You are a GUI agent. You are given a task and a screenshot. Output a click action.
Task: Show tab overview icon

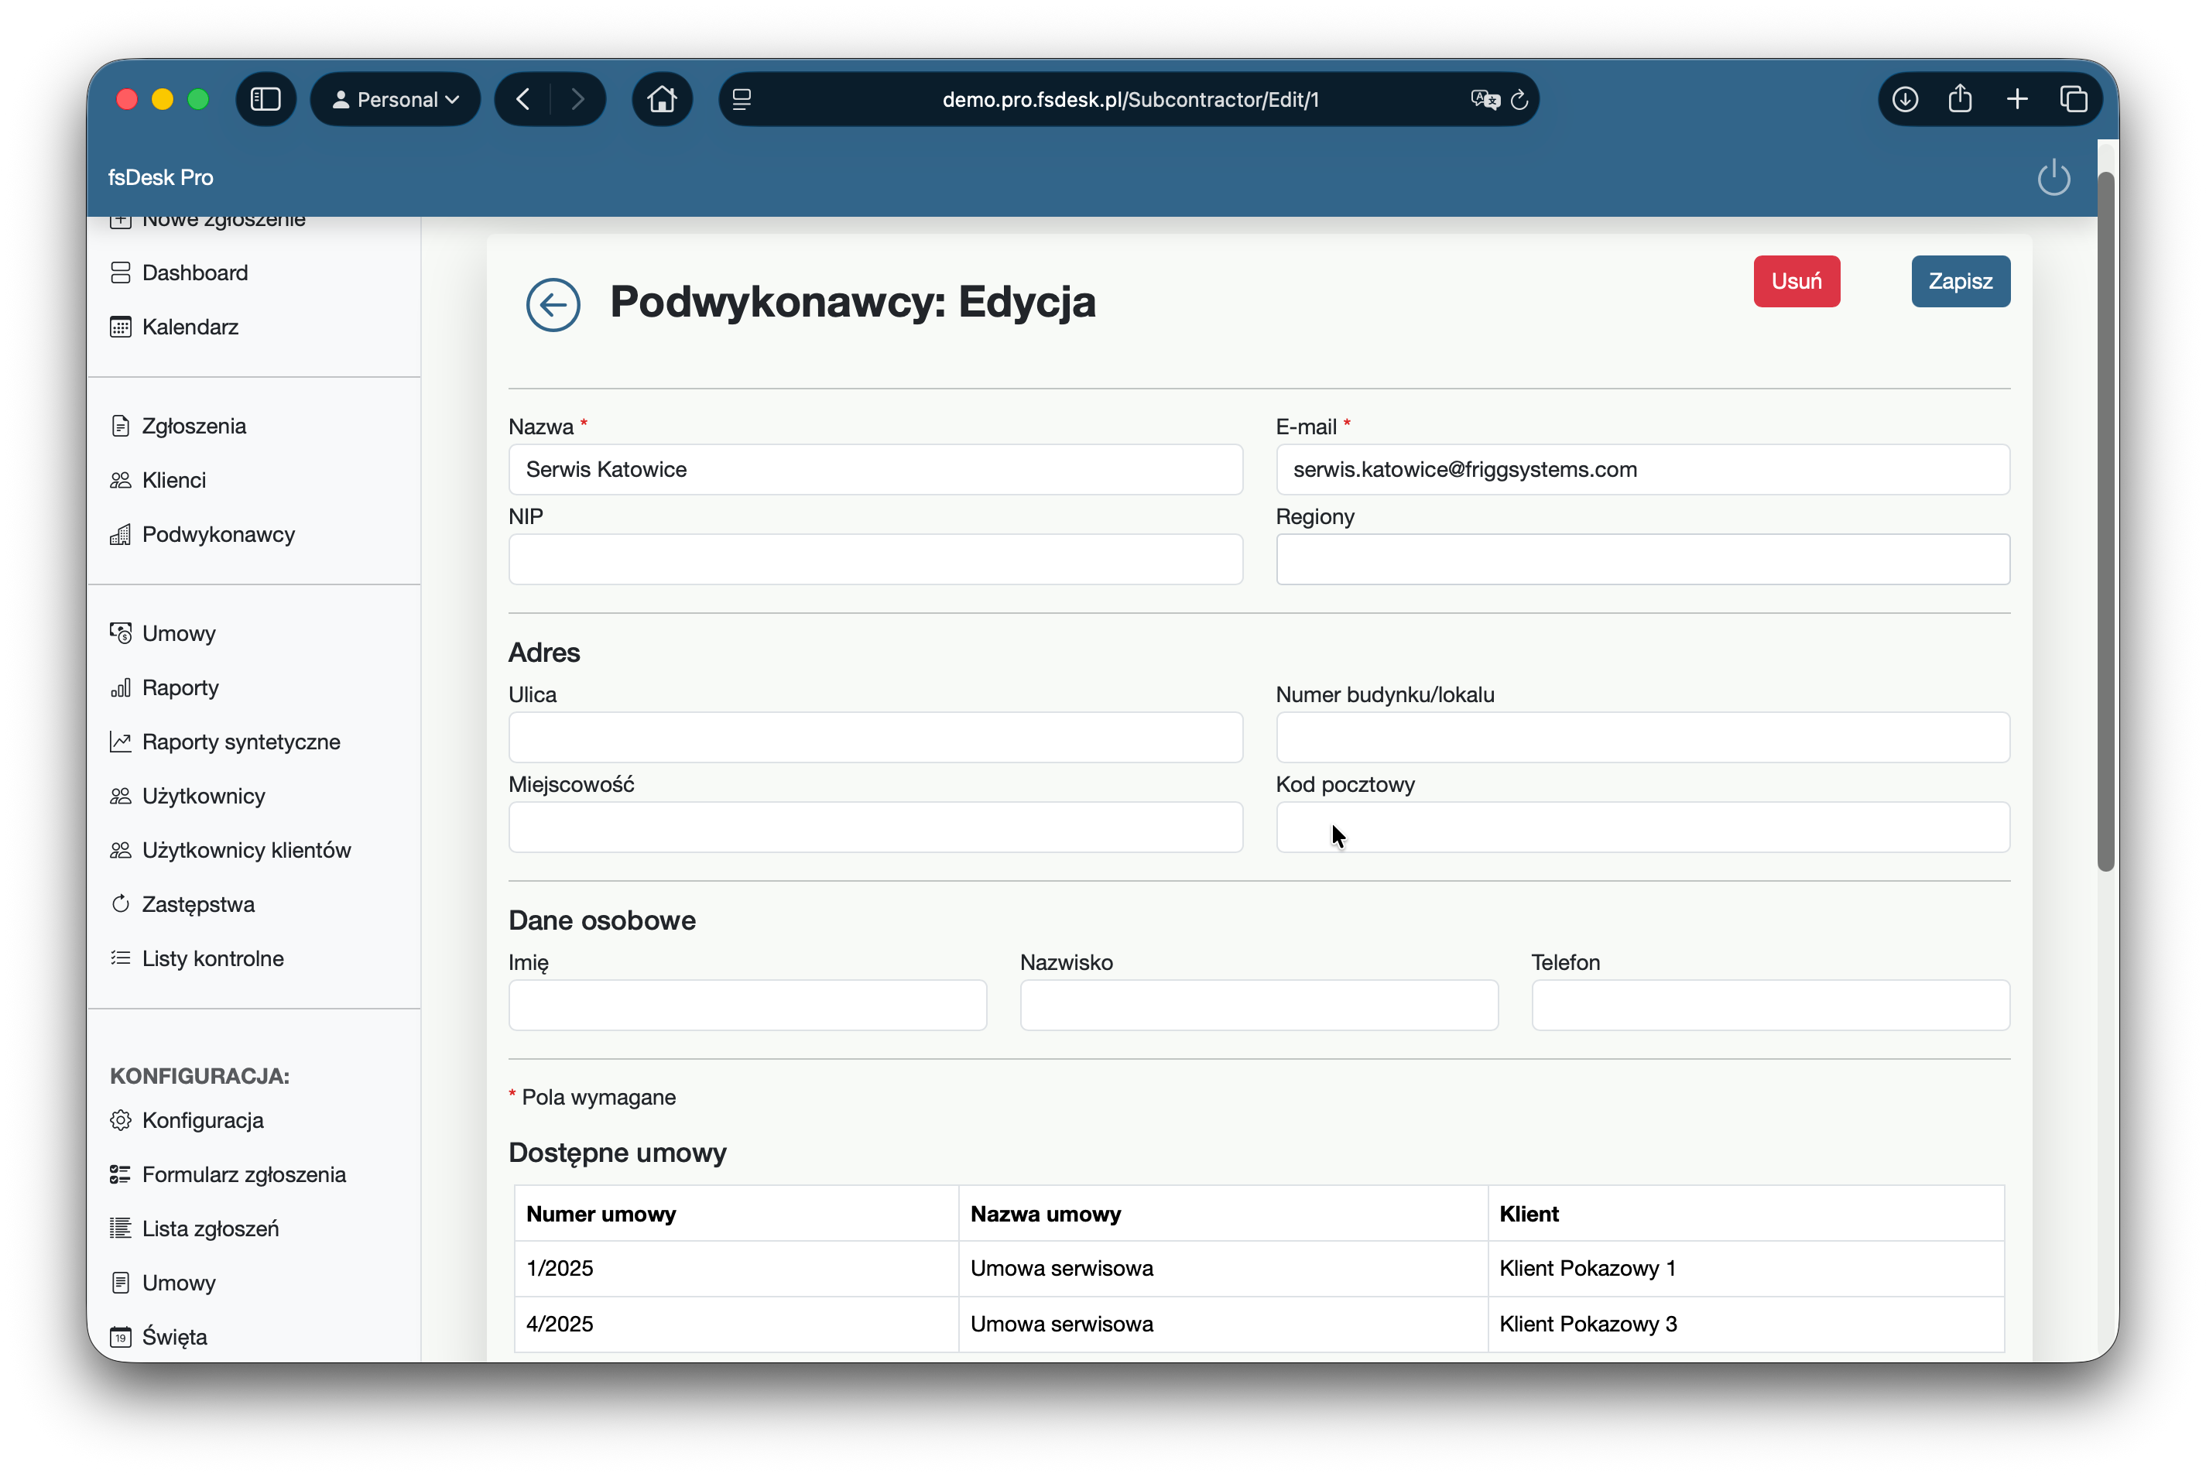click(2073, 99)
